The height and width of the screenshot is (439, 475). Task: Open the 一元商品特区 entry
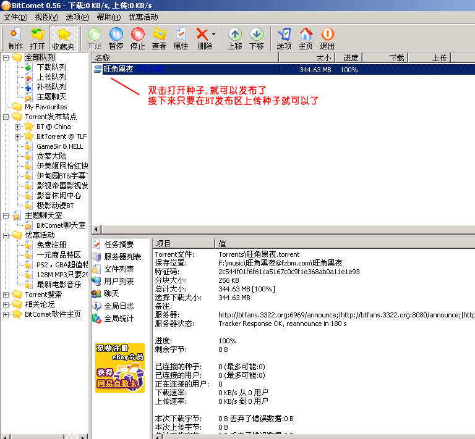(59, 255)
